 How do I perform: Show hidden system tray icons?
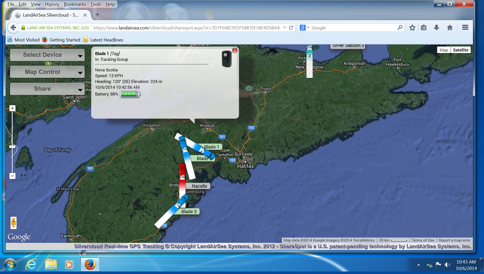(419, 265)
